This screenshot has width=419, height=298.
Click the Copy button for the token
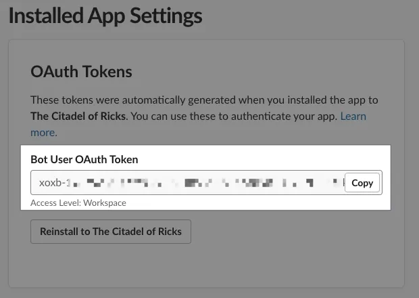pos(362,183)
